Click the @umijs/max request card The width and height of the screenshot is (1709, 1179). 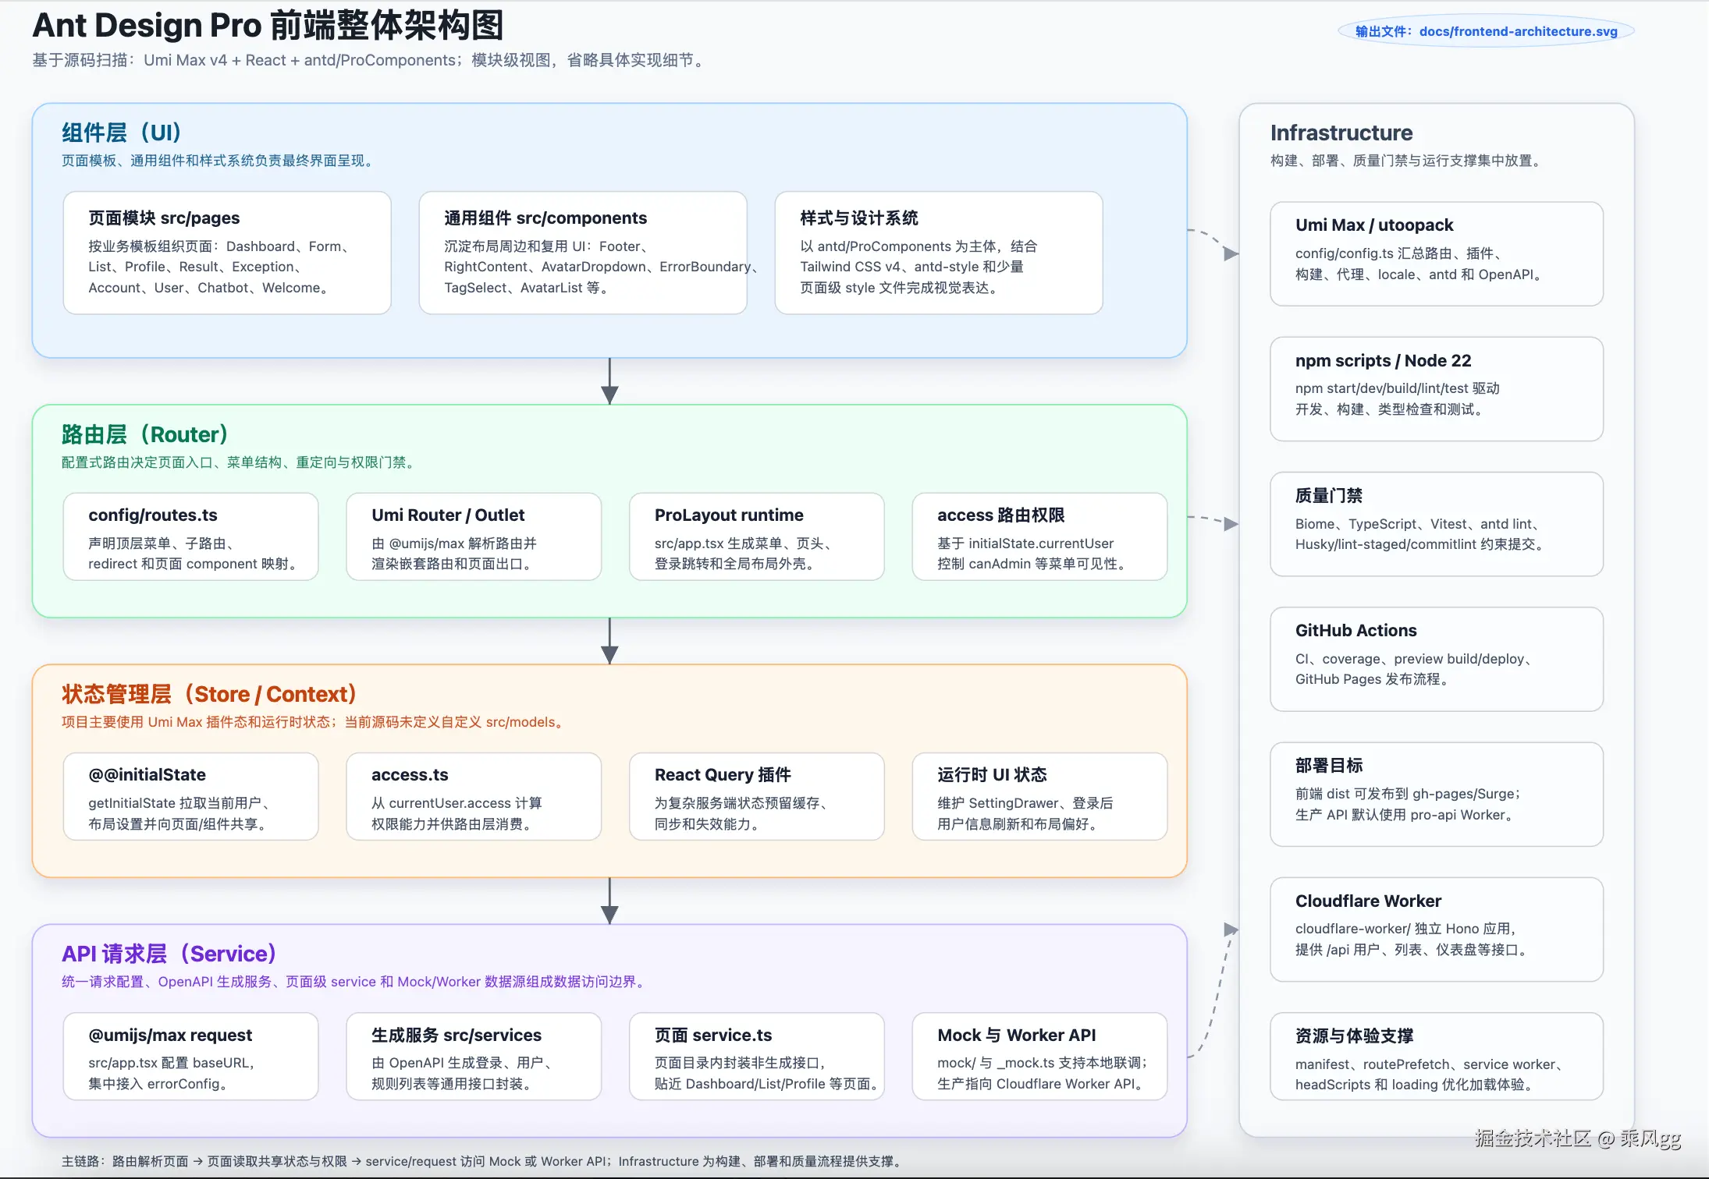point(190,1057)
